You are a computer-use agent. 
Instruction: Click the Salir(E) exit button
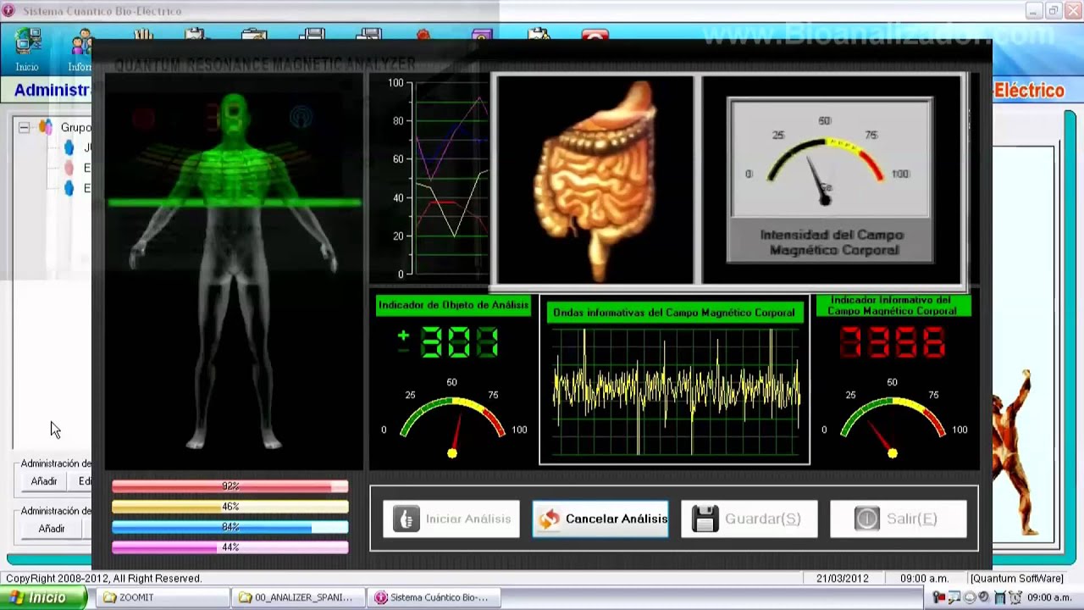click(899, 518)
